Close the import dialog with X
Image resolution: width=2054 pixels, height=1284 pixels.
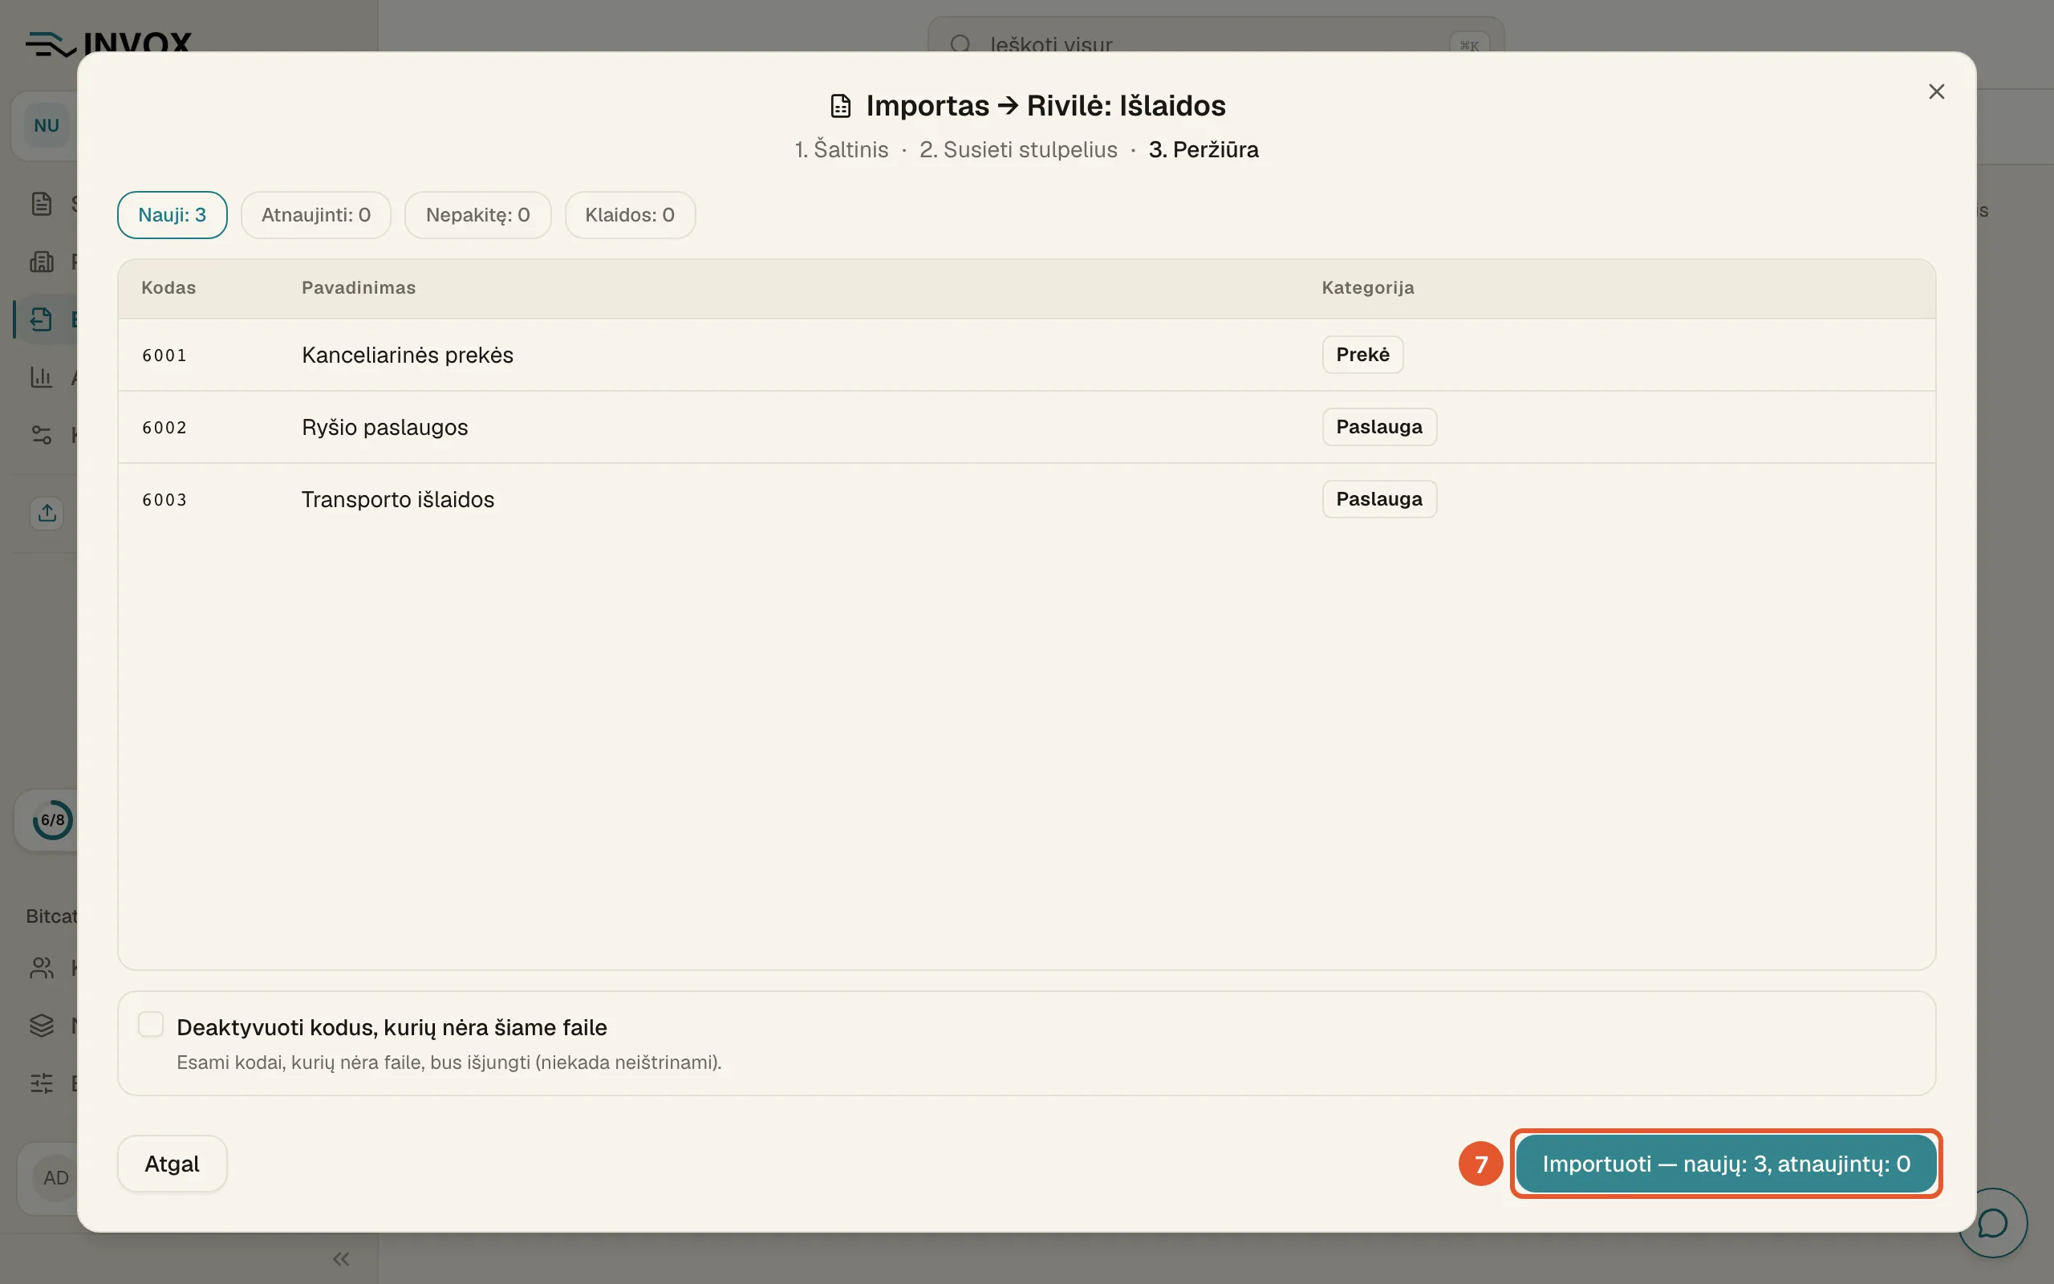pos(1936,91)
